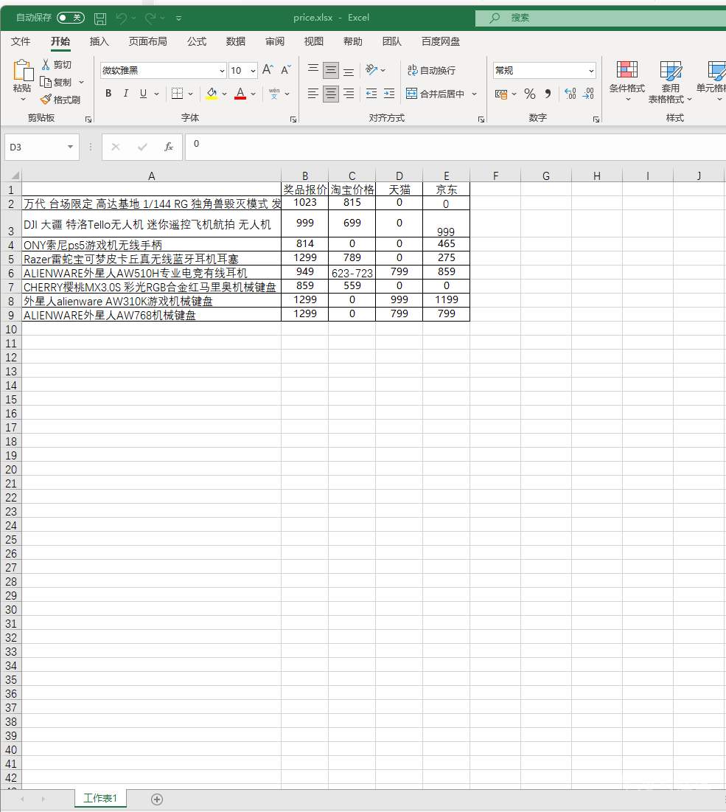Image resolution: width=726 pixels, height=812 pixels.
Task: Expand the text orientation dropdown
Action: [383, 70]
